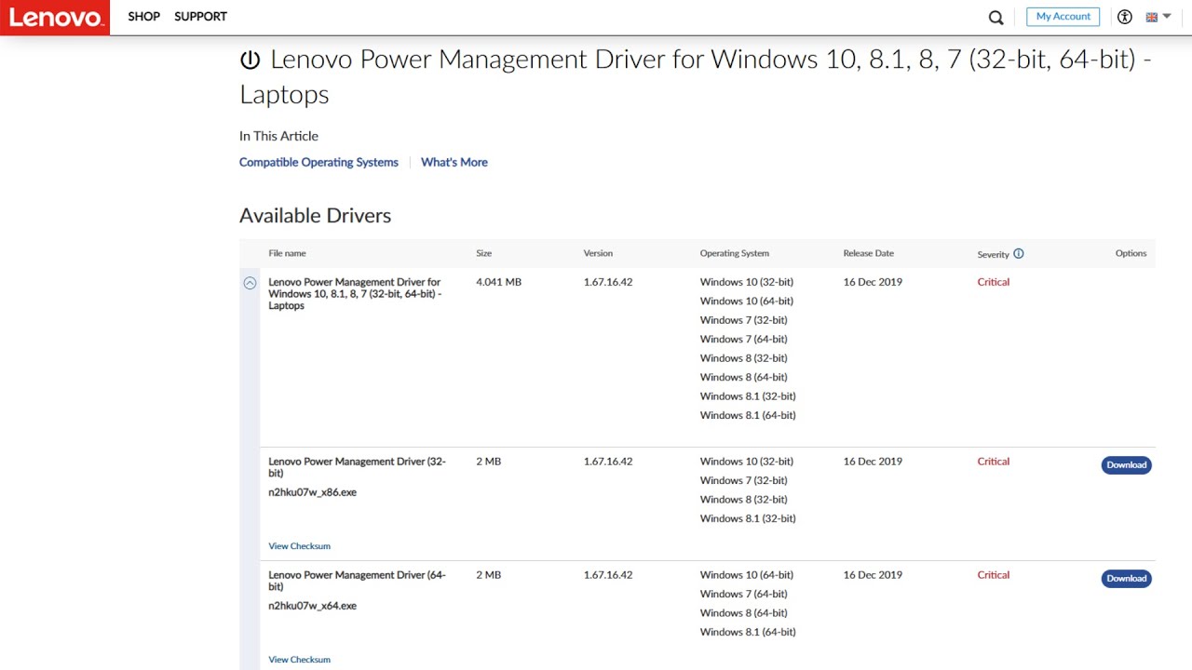Viewport: 1192px width, 670px height.
Task: Open the SUPPORT menu
Action: 200,17
